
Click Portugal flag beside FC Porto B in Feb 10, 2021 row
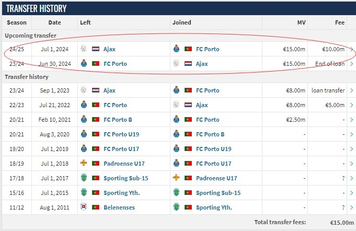tap(96, 119)
